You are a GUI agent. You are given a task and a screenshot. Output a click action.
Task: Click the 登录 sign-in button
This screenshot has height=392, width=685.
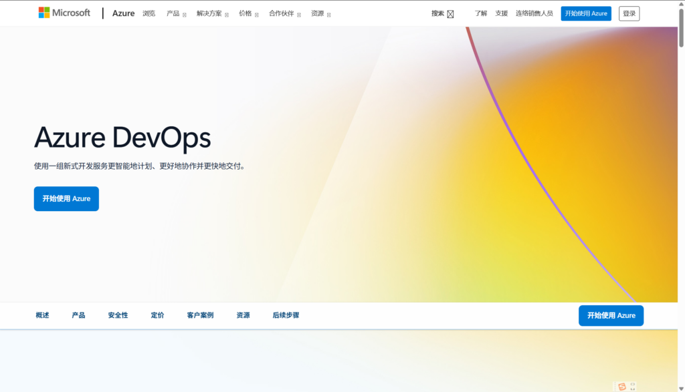[x=629, y=13]
